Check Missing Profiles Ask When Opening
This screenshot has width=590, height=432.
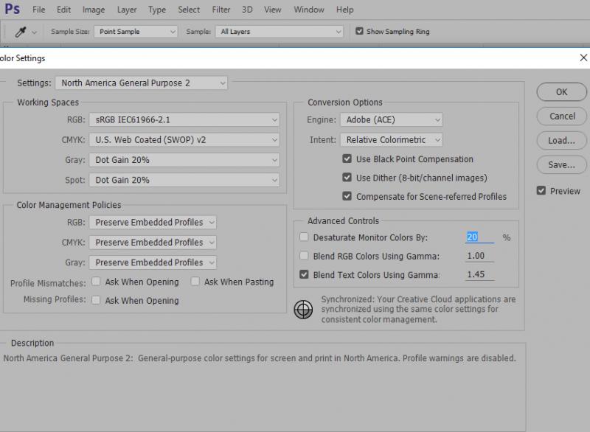coord(96,300)
